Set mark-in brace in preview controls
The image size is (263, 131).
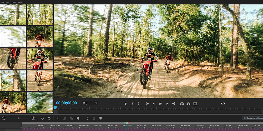[133, 103]
